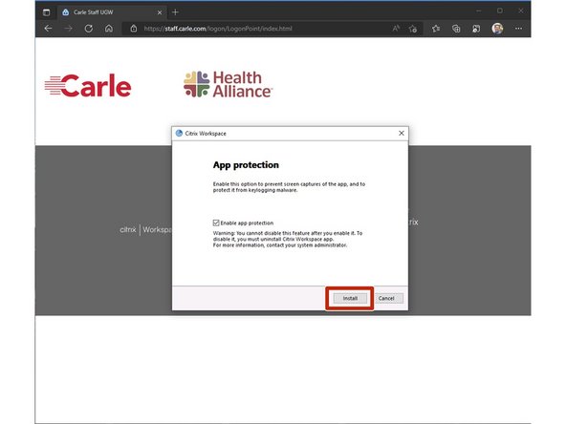
Task: Click the browser forward arrow
Action: [x=68, y=28]
